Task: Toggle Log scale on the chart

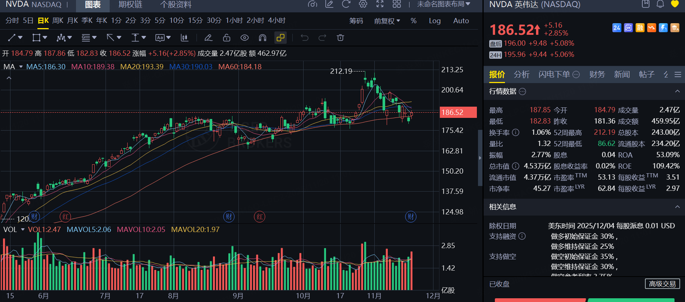Action: [435, 21]
